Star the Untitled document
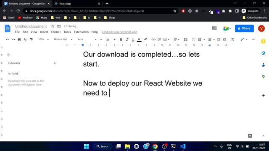Screen dimensions: 269x151 (x=53, y=26)
